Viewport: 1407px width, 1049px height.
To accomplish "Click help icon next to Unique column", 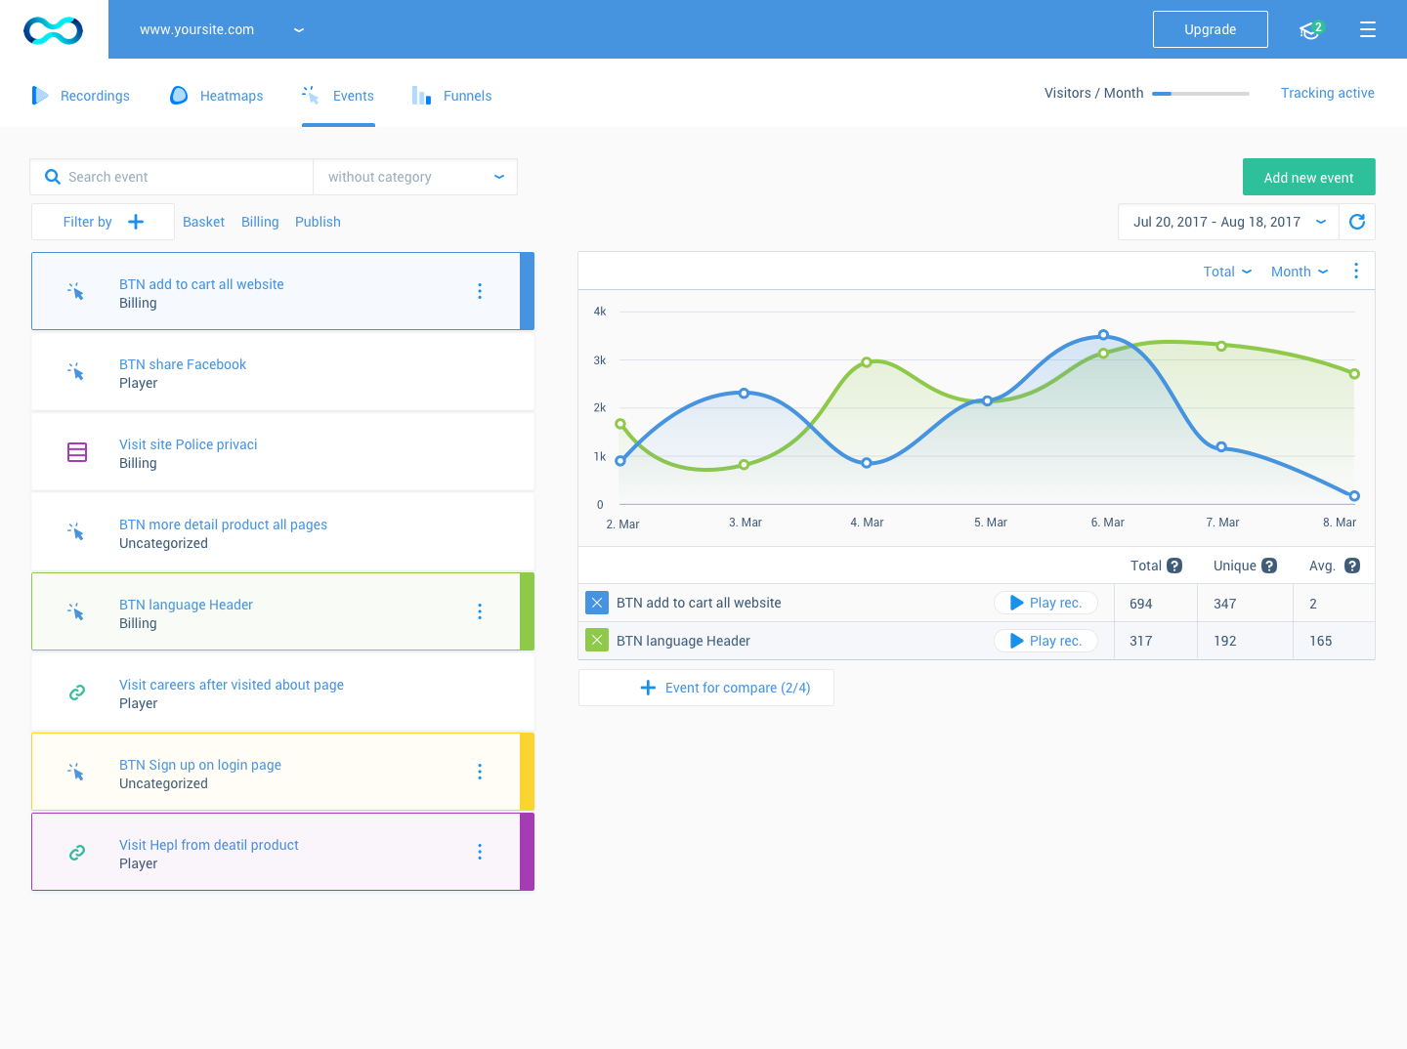I will [1269, 566].
